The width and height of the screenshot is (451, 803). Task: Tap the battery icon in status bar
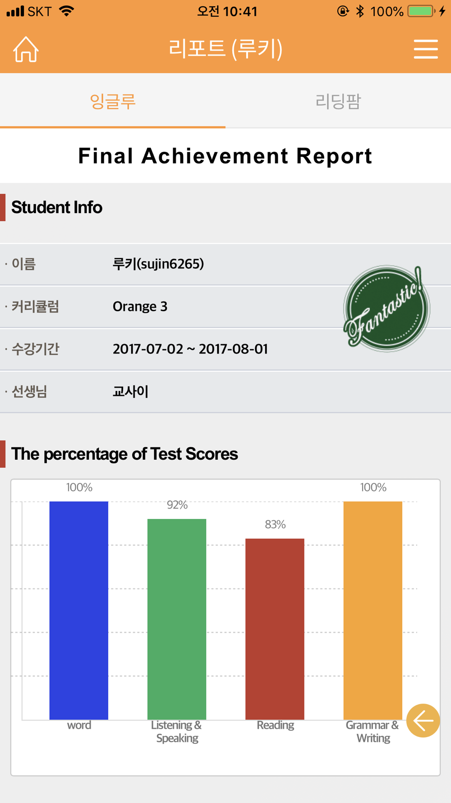421,11
